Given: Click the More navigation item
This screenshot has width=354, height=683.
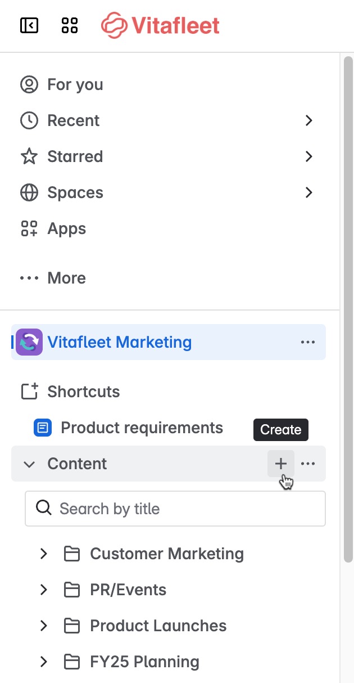Looking at the screenshot, I should (66, 278).
